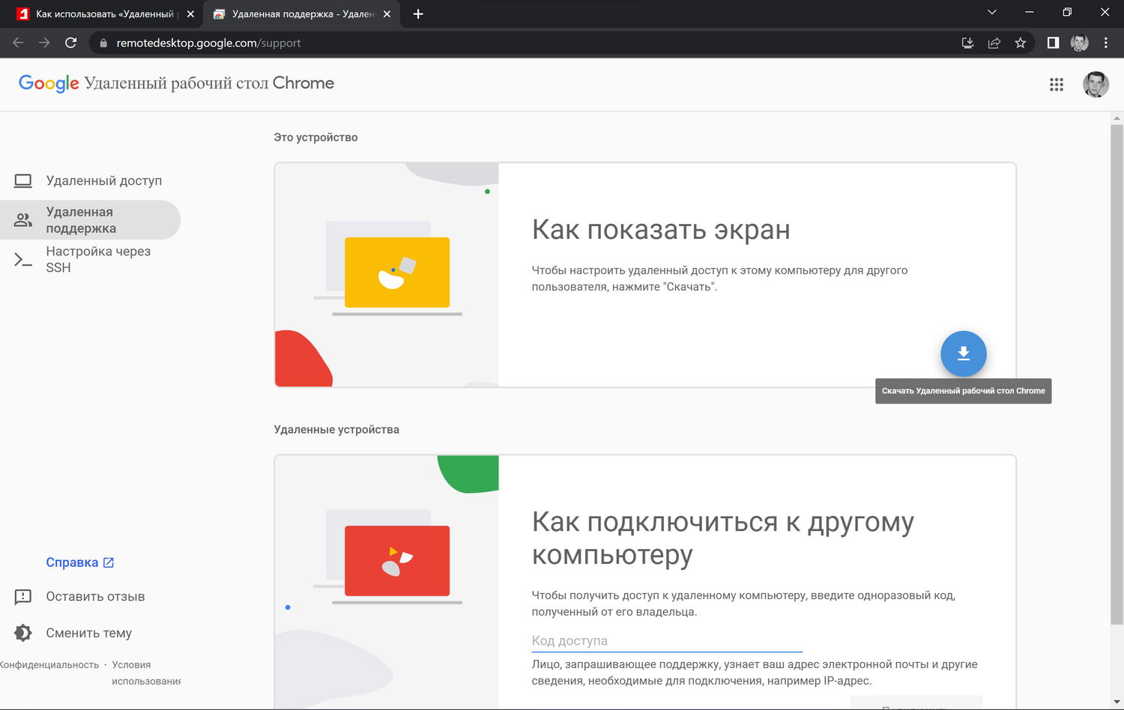1124x710 pixels.
Task: Open the share icon next to bookmarks star
Action: (x=994, y=43)
